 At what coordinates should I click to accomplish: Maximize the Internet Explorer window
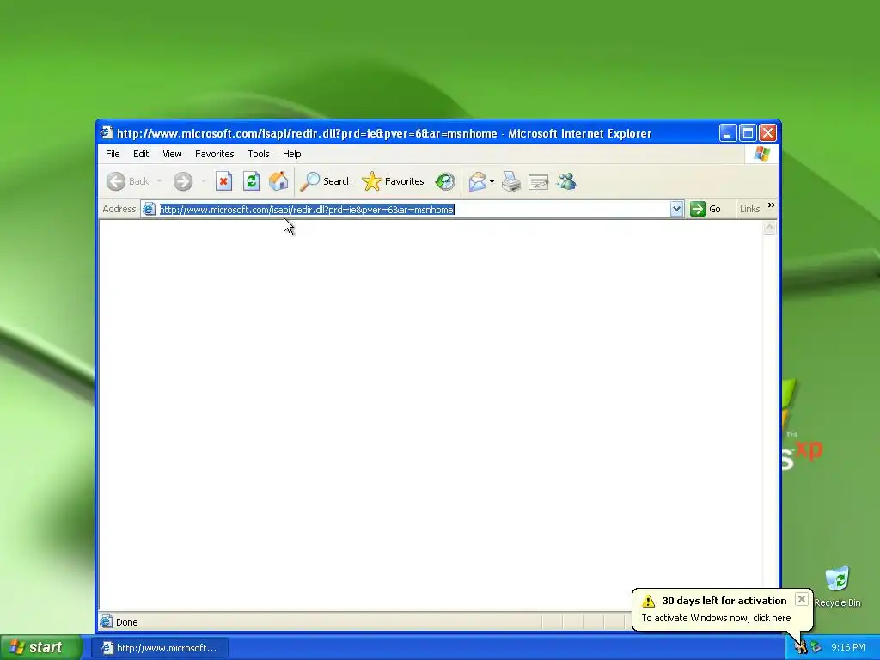[748, 133]
